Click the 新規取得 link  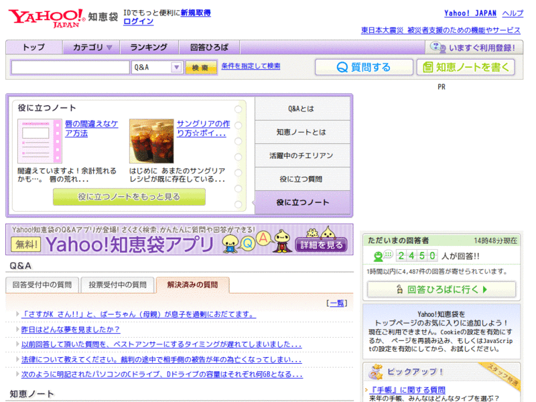click(196, 13)
